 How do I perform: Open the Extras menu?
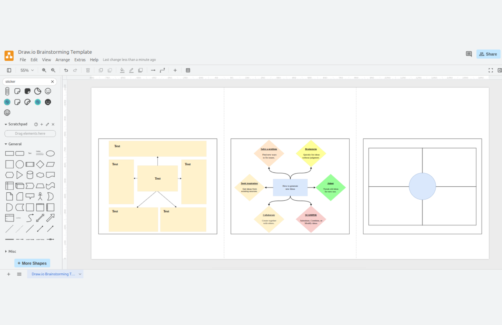(80, 60)
